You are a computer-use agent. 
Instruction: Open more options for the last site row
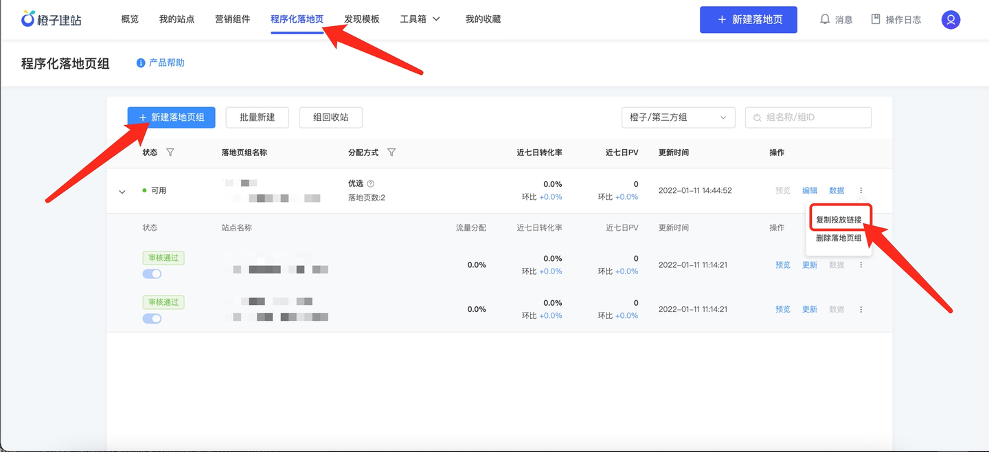[861, 309]
